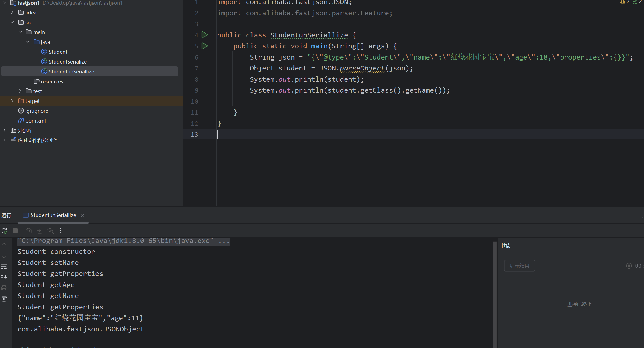Toggle soft-wrap in the console
Screen dimensions: 644x348
coord(4,267)
